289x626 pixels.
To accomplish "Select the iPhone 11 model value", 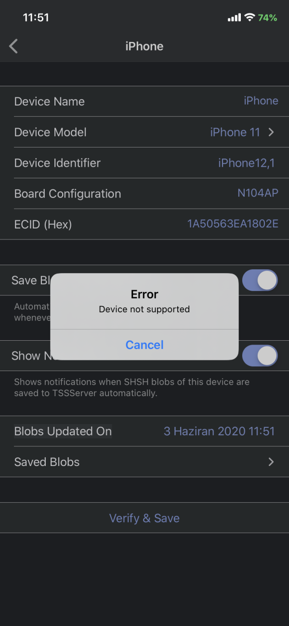I will 235,132.
